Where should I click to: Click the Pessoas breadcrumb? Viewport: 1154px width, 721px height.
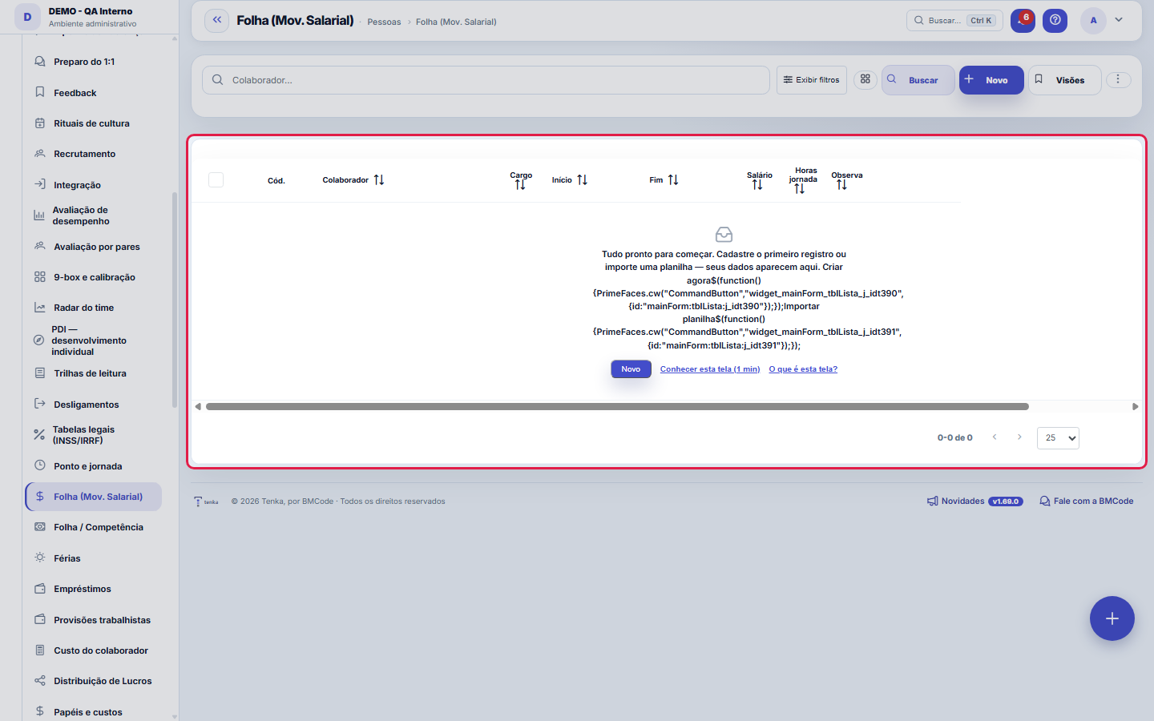pos(384,22)
